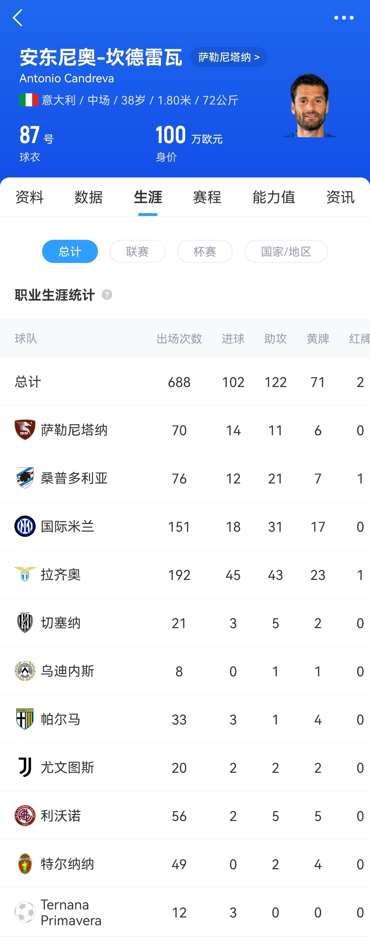Tap the Sampdoria club crest icon
370x939 pixels.
coord(25,478)
